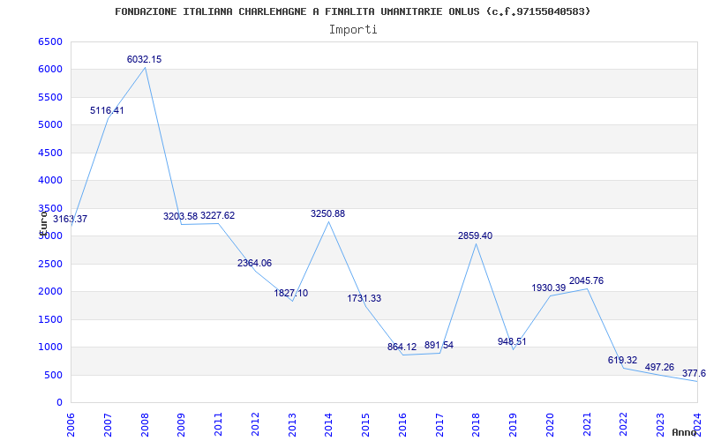
Task: Click the 2008 peak value 6032.15
Action: click(x=144, y=59)
